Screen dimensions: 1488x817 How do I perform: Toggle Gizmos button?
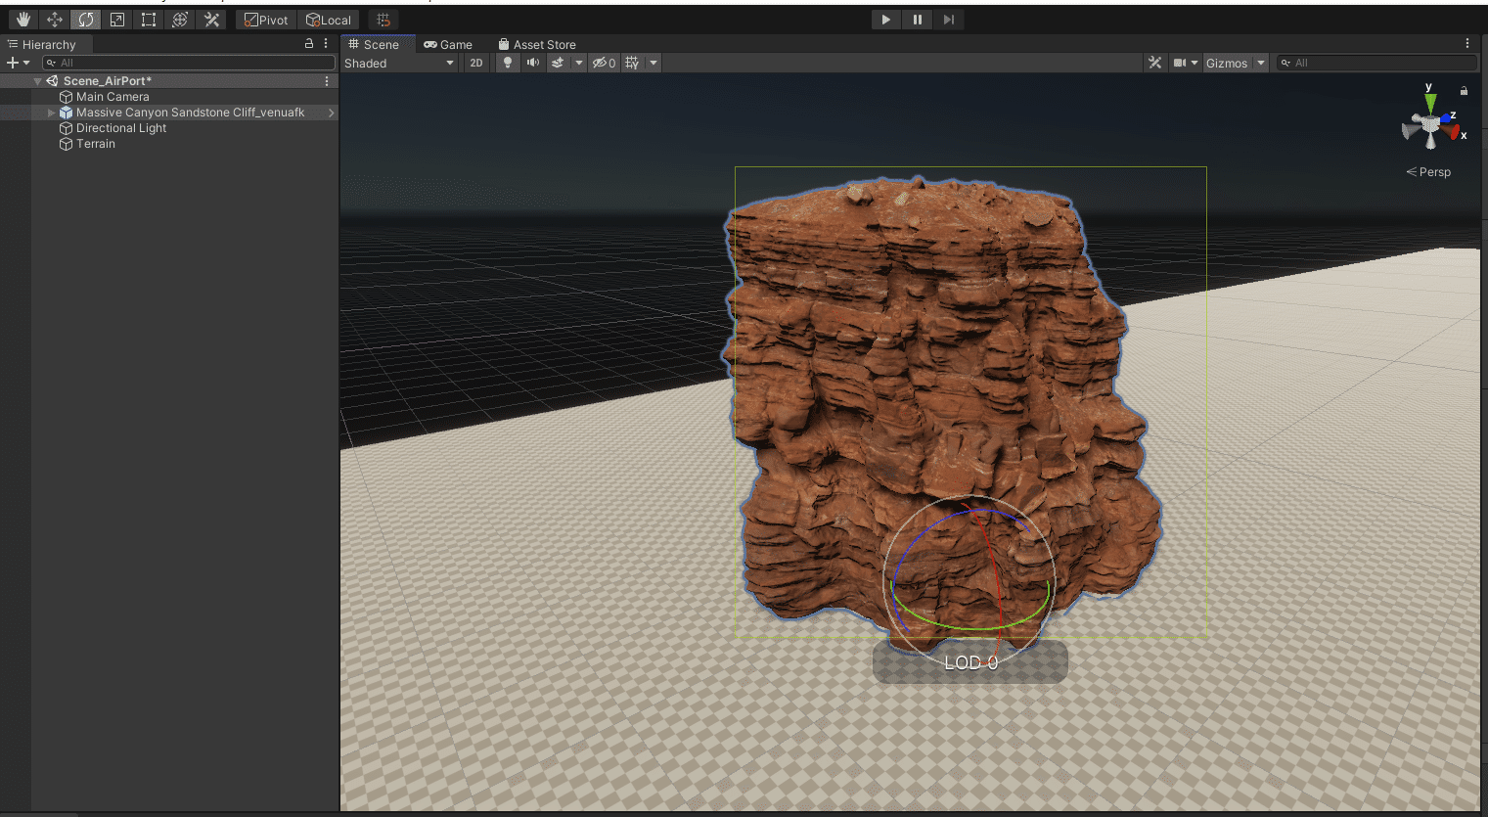click(1227, 63)
